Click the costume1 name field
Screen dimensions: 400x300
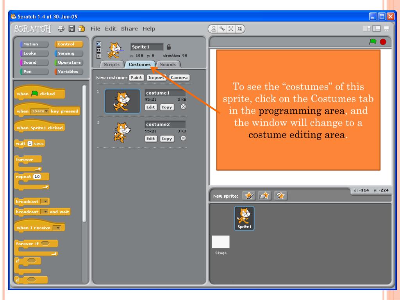pos(165,93)
